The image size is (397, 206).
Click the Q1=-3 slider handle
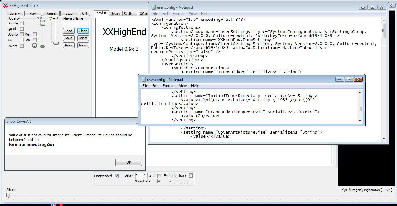pyautogui.click(x=56, y=43)
